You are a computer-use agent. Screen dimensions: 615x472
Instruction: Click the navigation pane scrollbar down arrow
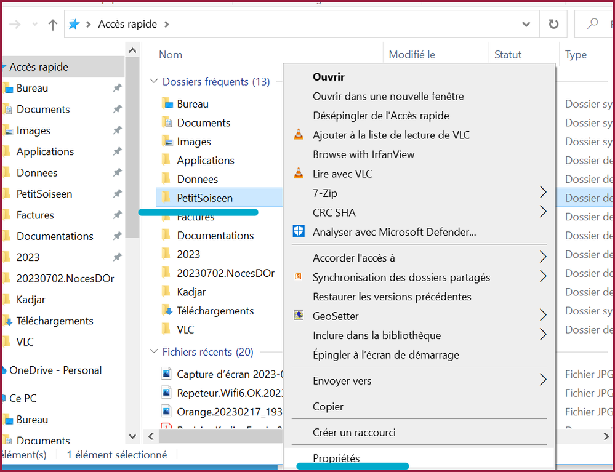(x=132, y=435)
